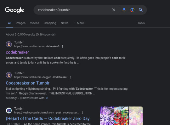The width and height of the screenshot is (170, 125).
Task: Open search Tools
Action: 141,23
